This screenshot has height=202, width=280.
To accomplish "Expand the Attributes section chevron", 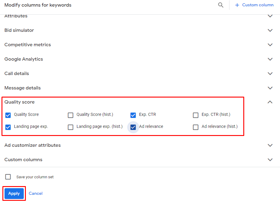I will 270,16.
